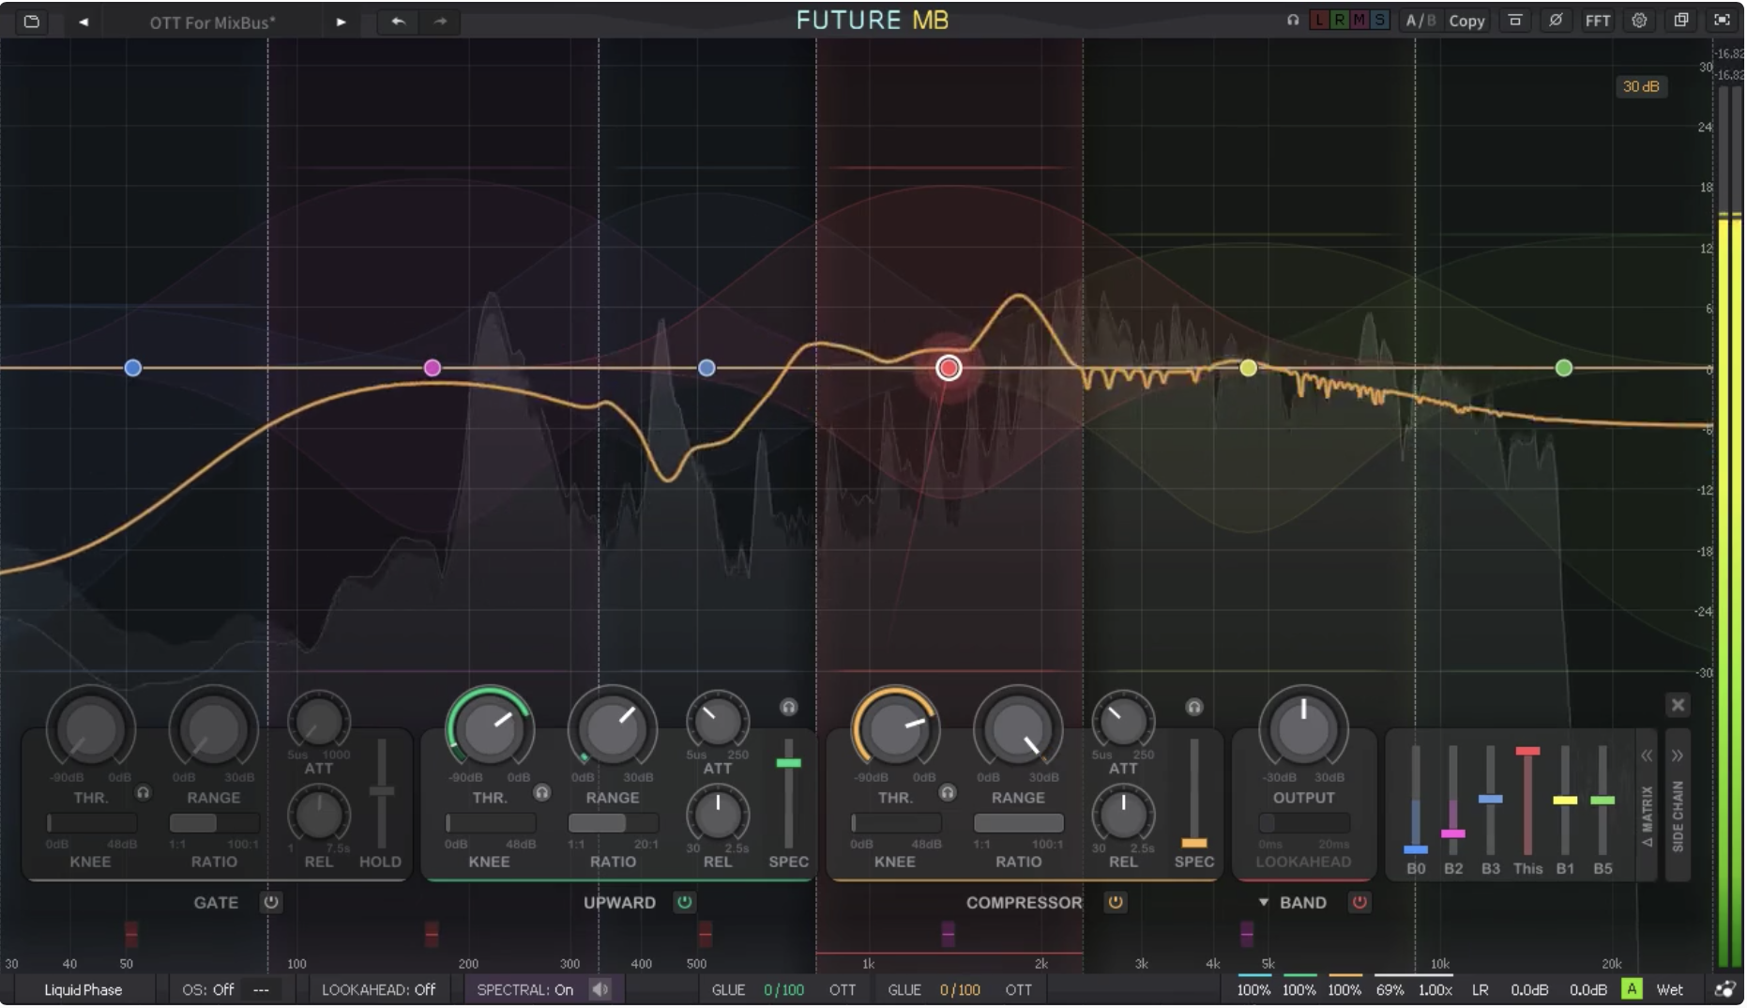
Task: Solo the Side channel S button
Action: click(x=1379, y=20)
